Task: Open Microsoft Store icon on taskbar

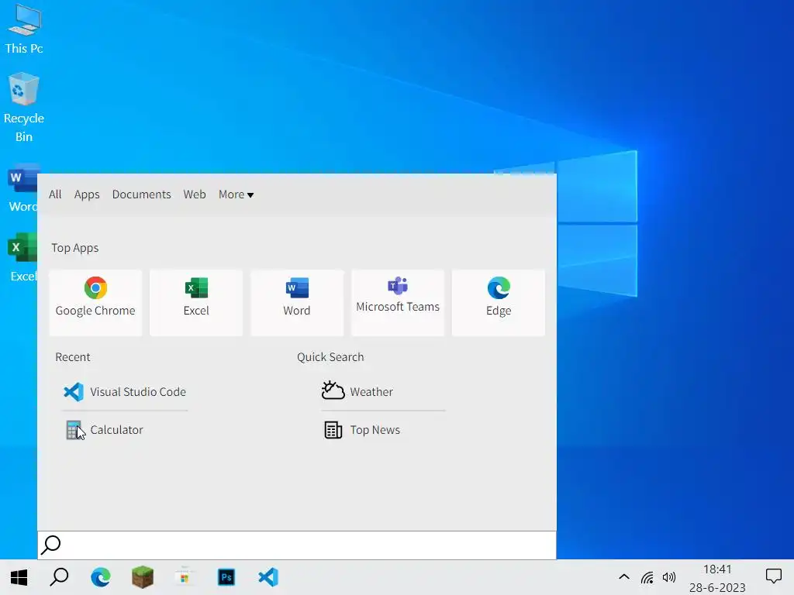Action: click(185, 577)
